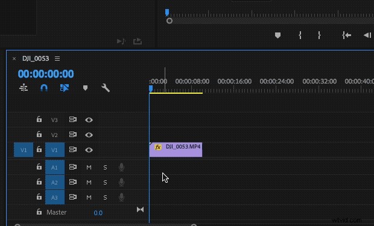Select the DJI_0053.MP4 clip
Image resolution: width=374 pixels, height=226 pixels.
tap(176, 150)
